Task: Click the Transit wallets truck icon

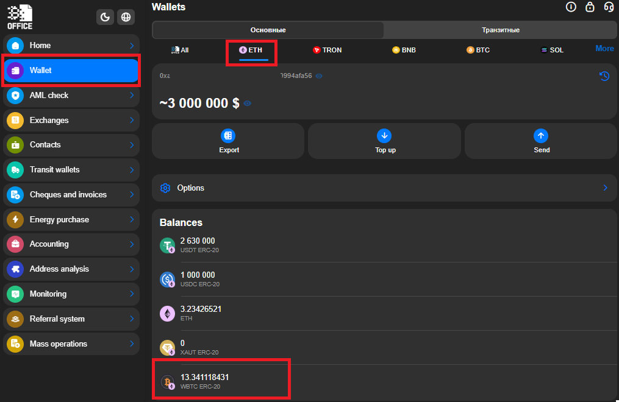Action: (15, 170)
